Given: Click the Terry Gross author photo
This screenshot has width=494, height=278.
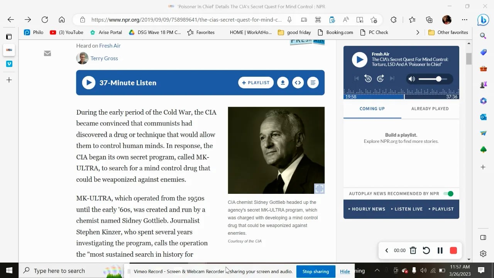Looking at the screenshot, I should pos(82,58).
